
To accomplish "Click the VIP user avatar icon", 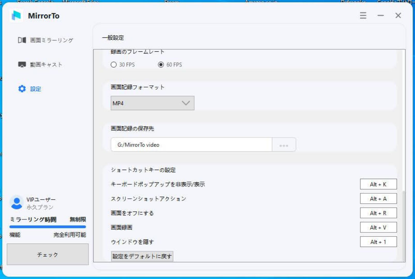I will click(x=17, y=203).
